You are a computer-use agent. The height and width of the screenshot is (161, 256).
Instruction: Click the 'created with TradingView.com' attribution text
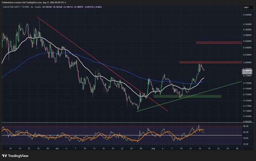(x=27, y=3)
